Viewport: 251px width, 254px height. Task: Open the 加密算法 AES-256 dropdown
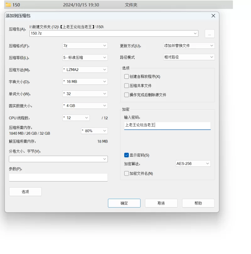[193, 164]
